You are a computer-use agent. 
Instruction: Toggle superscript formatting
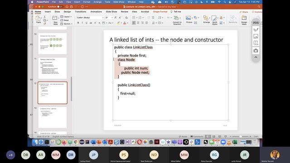(95, 23)
